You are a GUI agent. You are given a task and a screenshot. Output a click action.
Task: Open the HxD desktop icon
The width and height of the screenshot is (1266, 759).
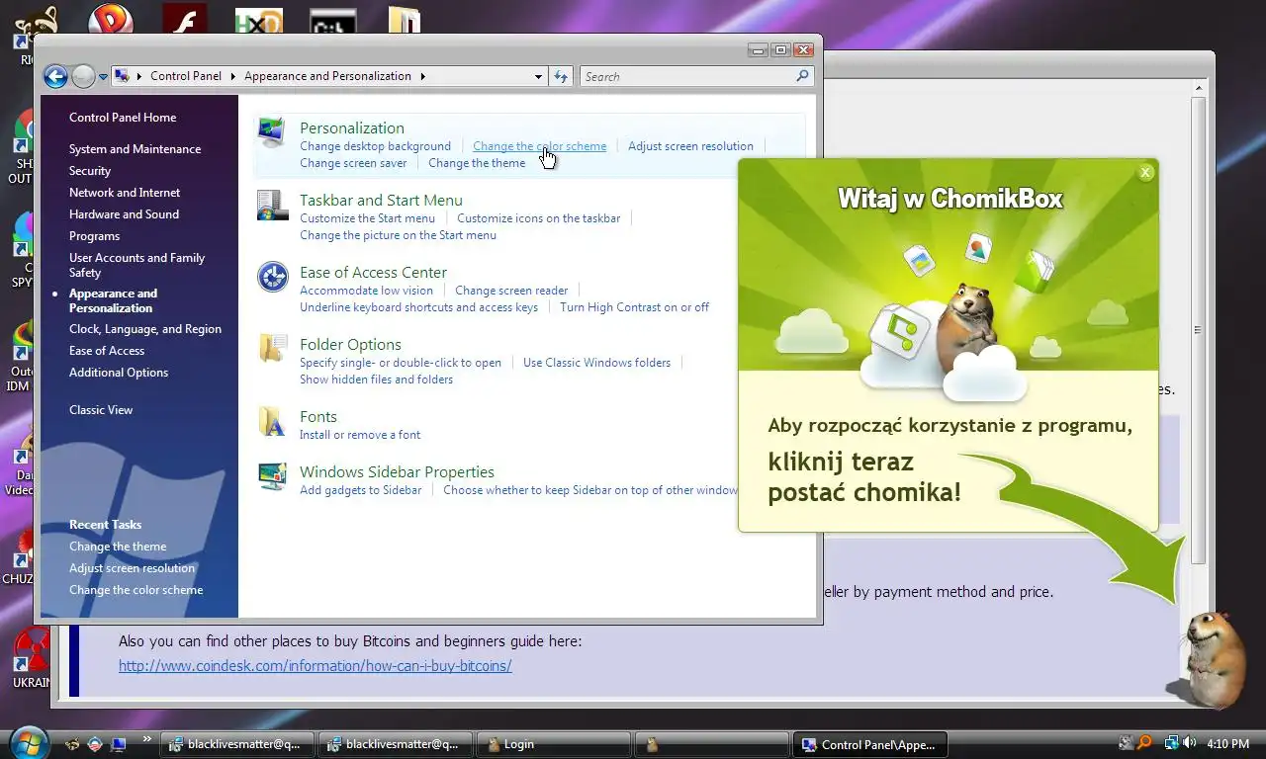click(x=258, y=22)
